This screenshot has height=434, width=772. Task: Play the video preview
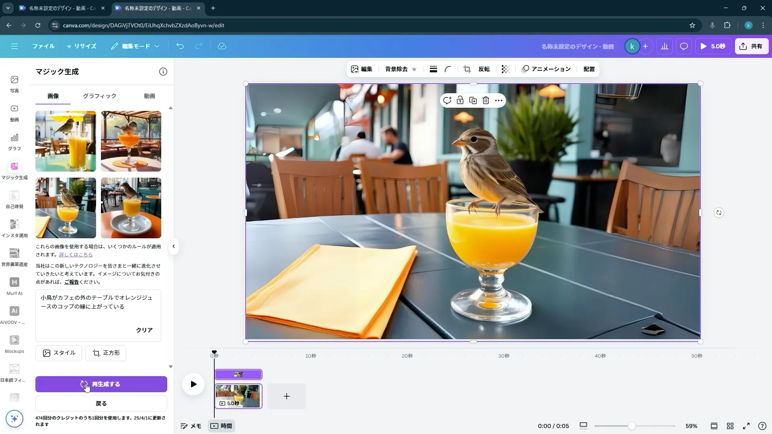coord(193,384)
